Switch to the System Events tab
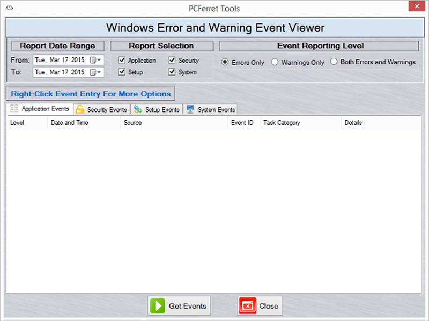 210,109
